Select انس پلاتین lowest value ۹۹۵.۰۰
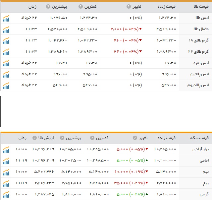The height and width of the screenshot is (200, 212). [90, 74]
